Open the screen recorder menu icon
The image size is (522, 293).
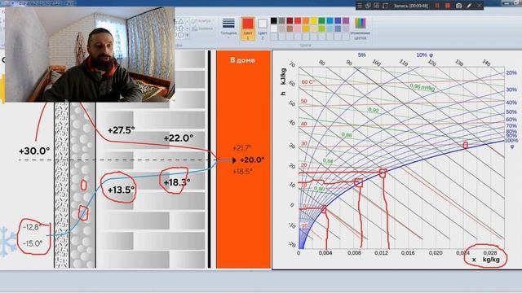[359, 6]
